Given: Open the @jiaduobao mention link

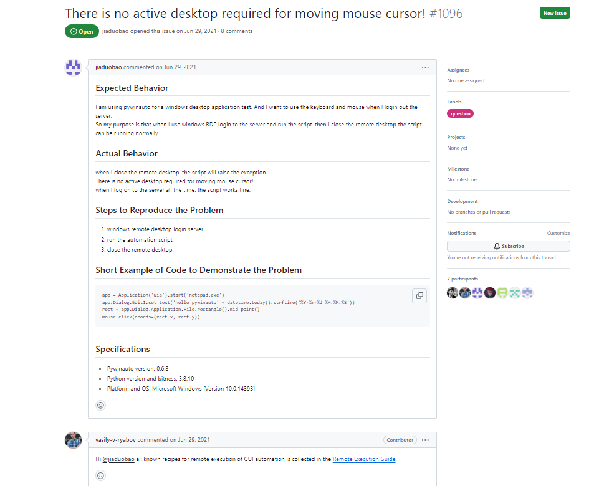Looking at the screenshot, I should [118, 459].
